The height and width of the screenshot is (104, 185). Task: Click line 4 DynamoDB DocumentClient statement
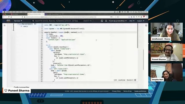(64, 29)
